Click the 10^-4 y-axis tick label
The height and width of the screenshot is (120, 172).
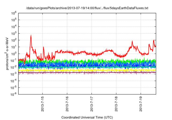13,81
